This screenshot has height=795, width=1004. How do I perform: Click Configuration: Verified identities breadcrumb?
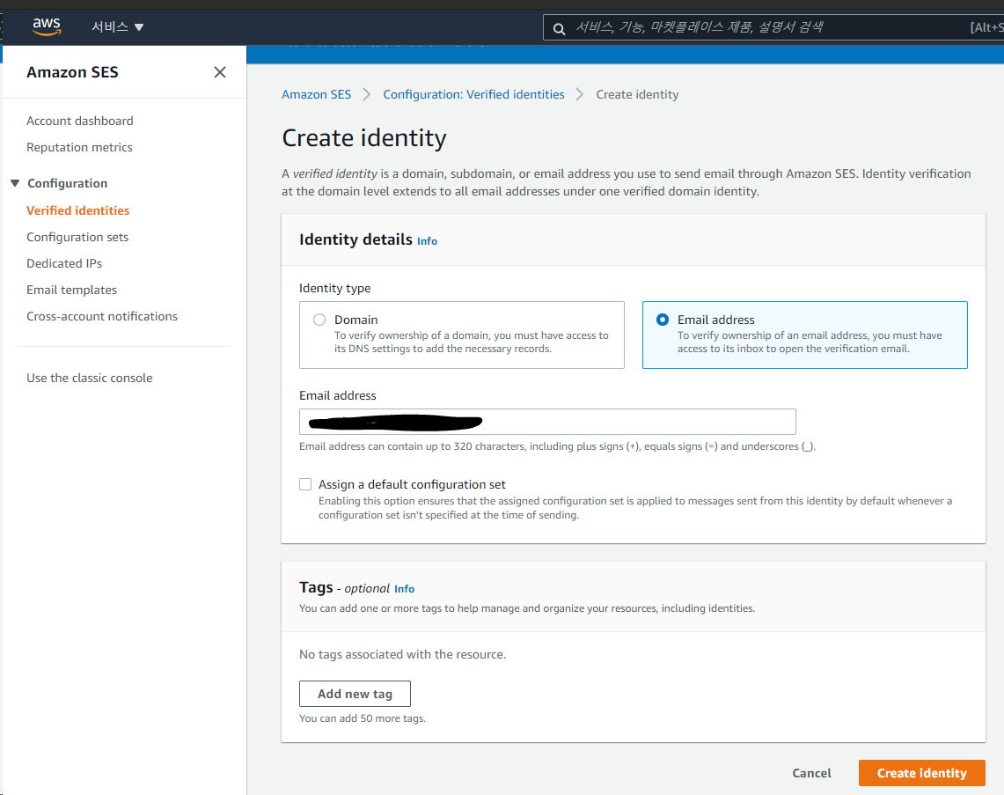[x=473, y=94]
